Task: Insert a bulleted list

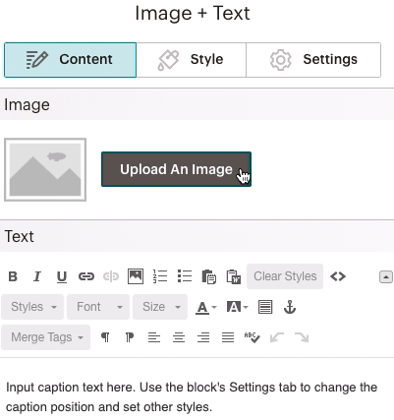Action: pyautogui.click(x=185, y=276)
